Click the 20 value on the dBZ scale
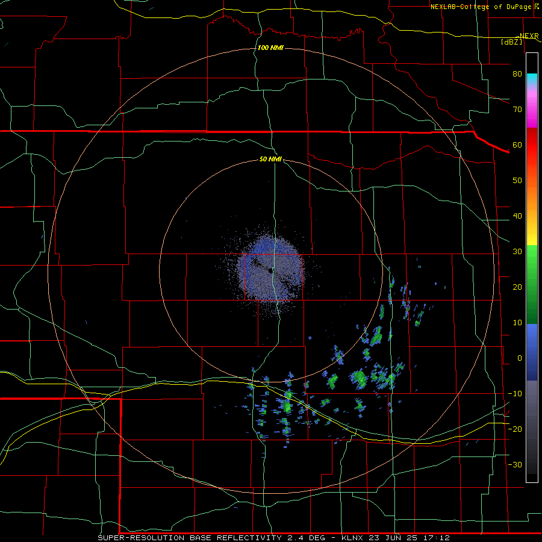Viewport: 542px width, 542px height. pos(517,287)
